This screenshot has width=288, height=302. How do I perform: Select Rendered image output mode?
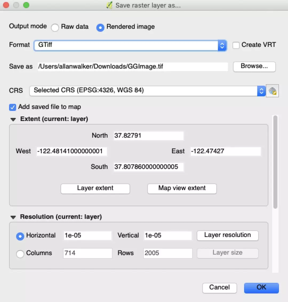click(100, 27)
